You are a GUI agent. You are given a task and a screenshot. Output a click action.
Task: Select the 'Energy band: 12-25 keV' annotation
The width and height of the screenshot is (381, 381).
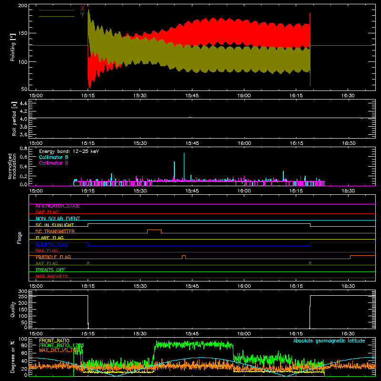69,151
